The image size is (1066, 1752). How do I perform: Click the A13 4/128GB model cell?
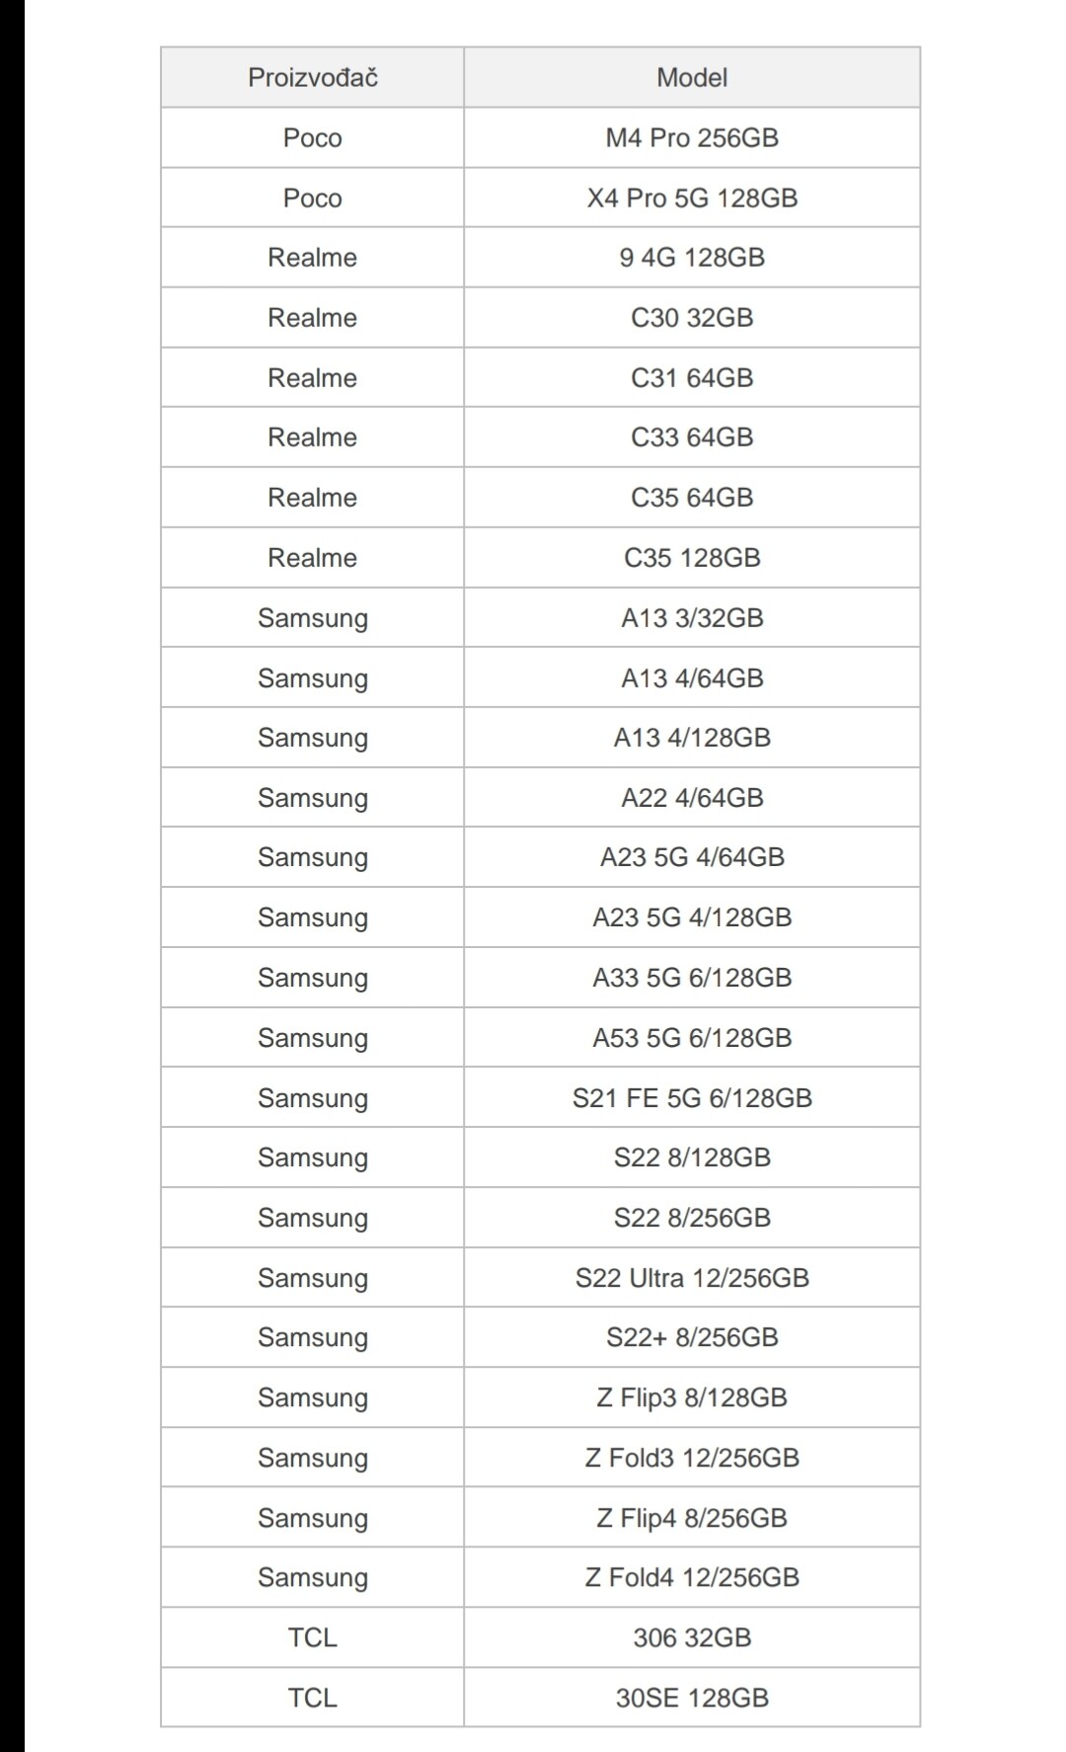point(692,738)
